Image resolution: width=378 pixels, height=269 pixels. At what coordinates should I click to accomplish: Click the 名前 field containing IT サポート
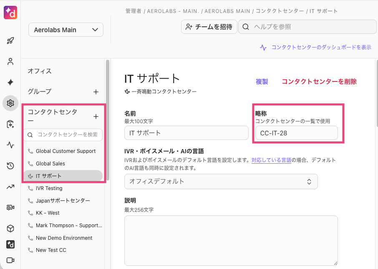[186, 133]
